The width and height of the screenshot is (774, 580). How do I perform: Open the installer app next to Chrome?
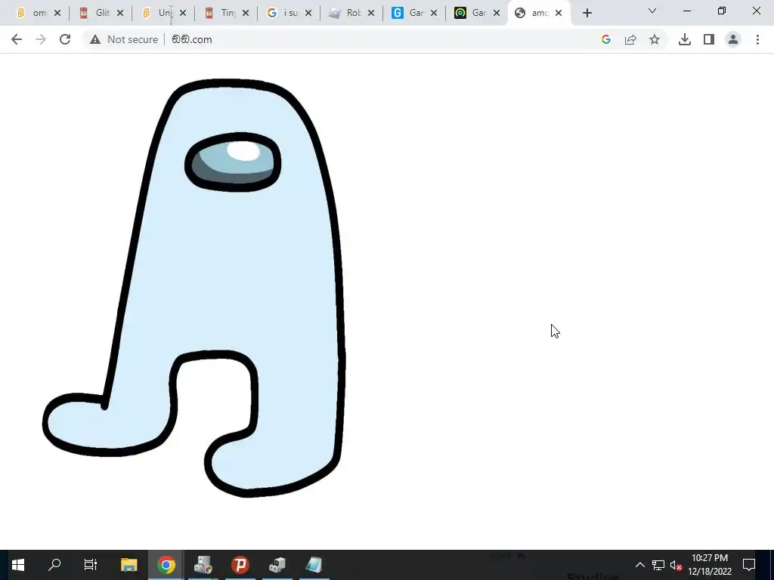point(203,565)
